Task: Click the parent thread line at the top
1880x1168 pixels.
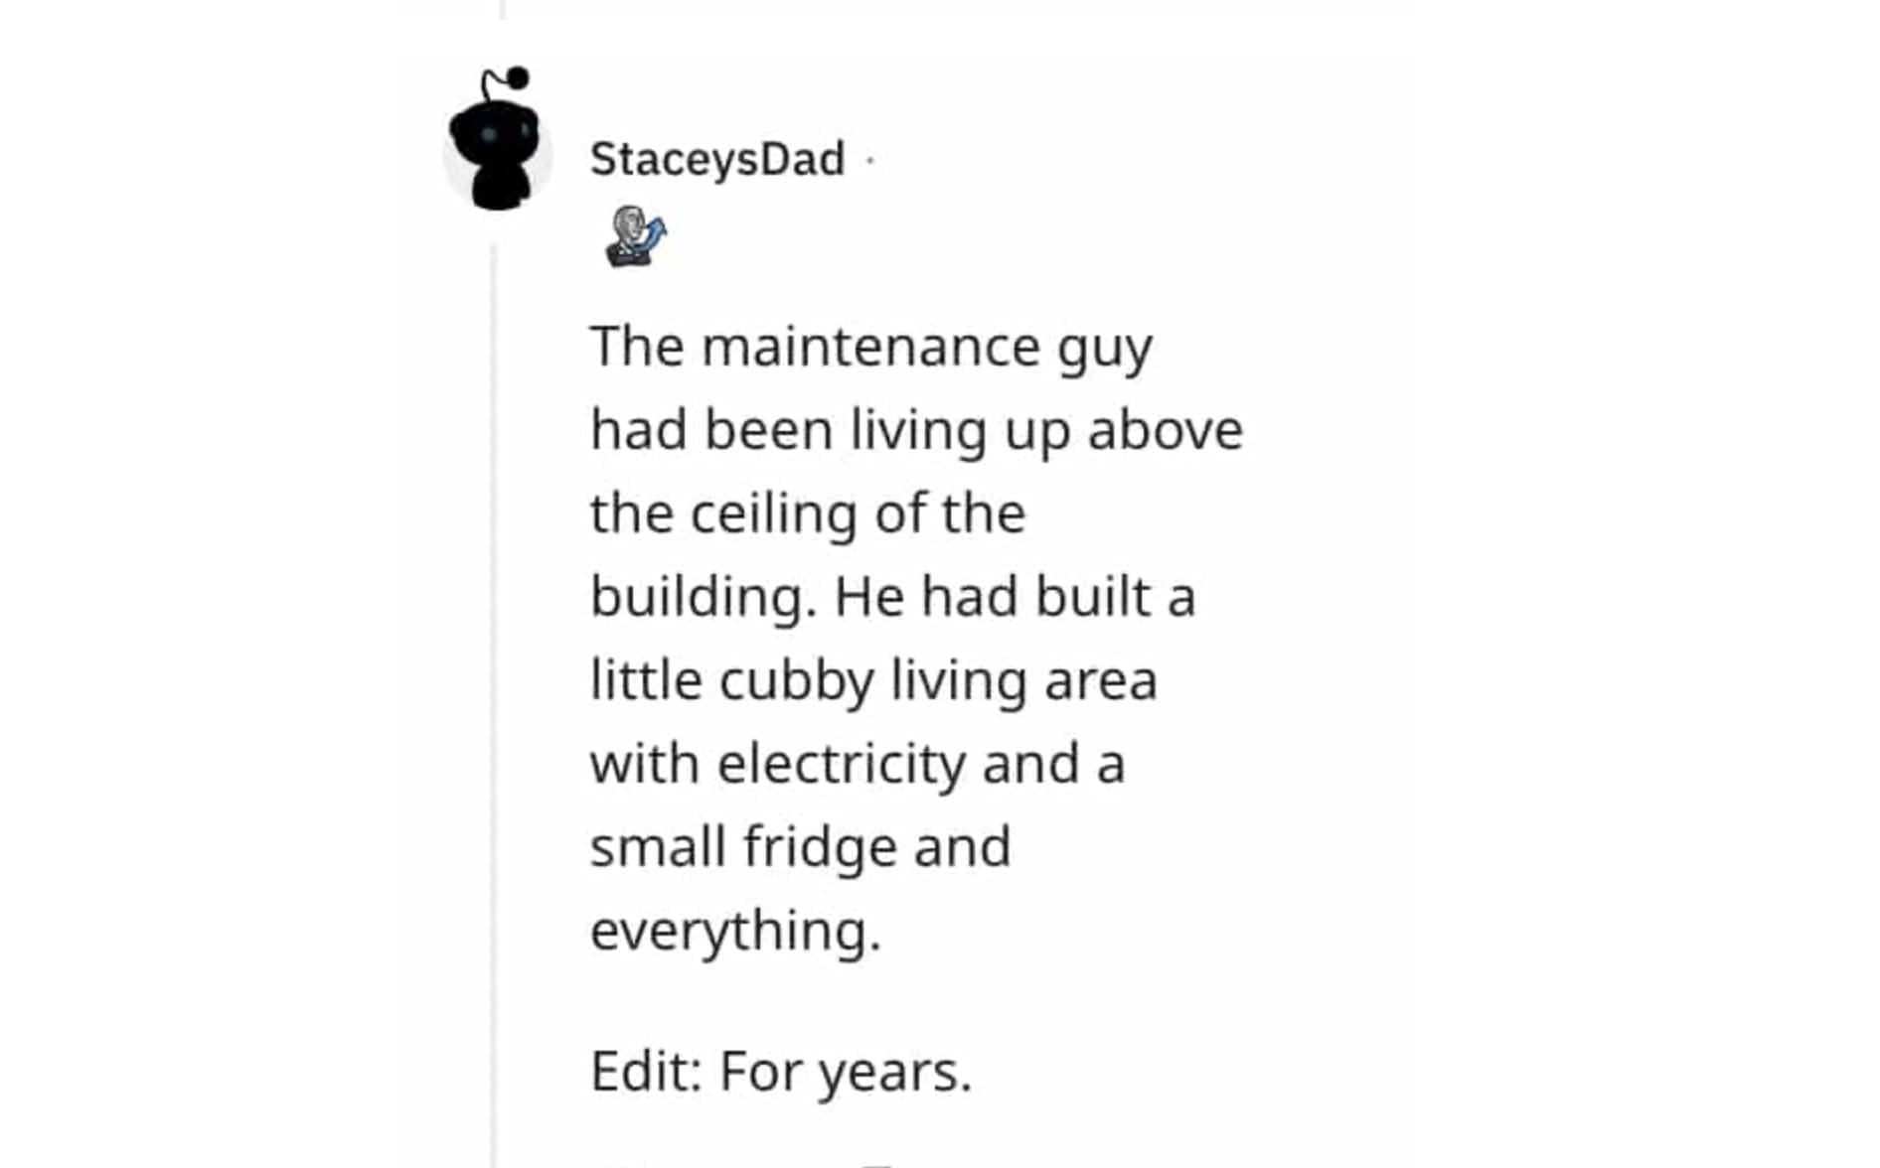Action: (x=503, y=9)
